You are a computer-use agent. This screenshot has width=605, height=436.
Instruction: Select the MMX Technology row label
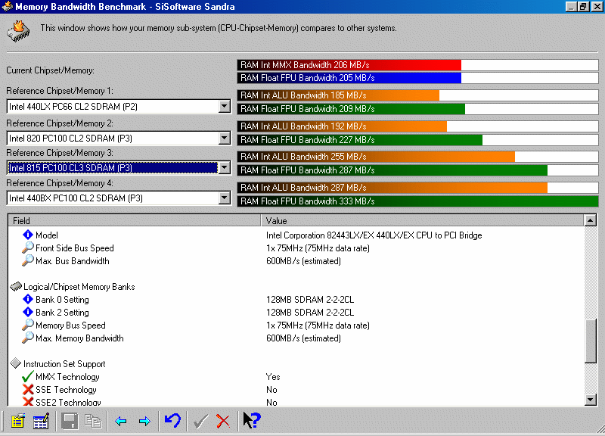[x=67, y=377]
